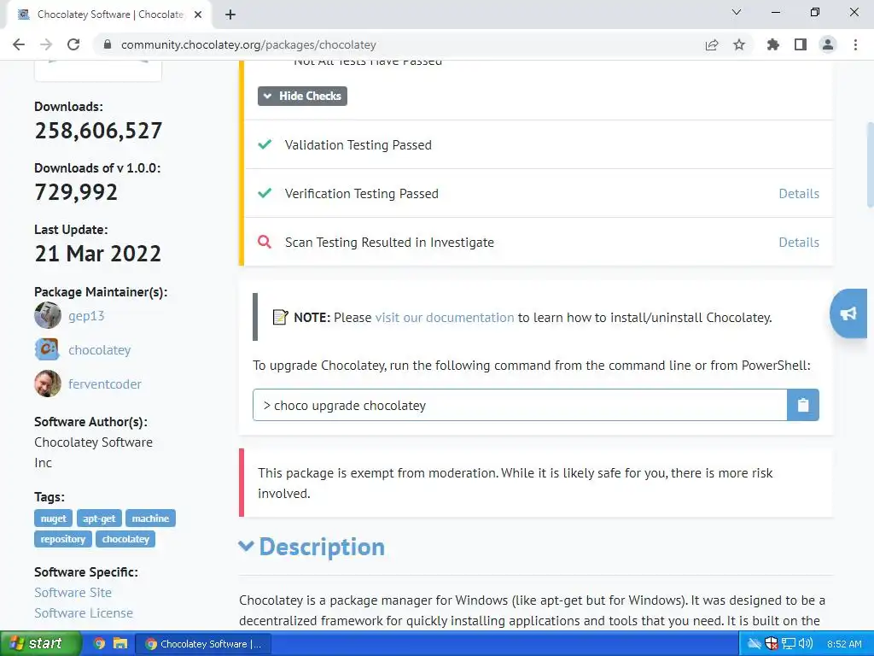Toggle the Chrome side panel icon
Image resolution: width=874 pixels, height=656 pixels.
point(801,44)
